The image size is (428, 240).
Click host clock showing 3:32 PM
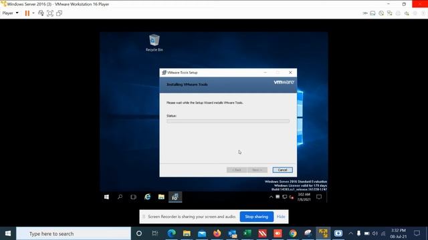399,233
